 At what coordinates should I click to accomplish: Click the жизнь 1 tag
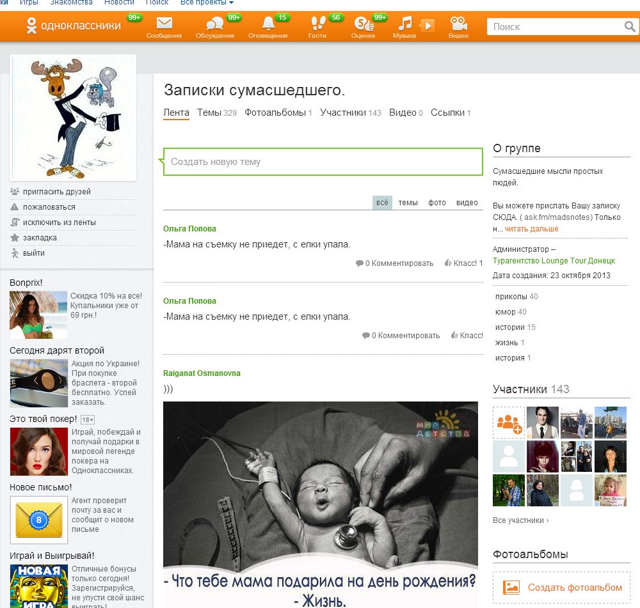tap(510, 343)
